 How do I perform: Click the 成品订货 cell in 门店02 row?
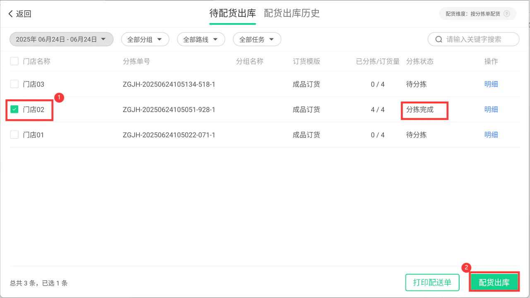point(306,109)
